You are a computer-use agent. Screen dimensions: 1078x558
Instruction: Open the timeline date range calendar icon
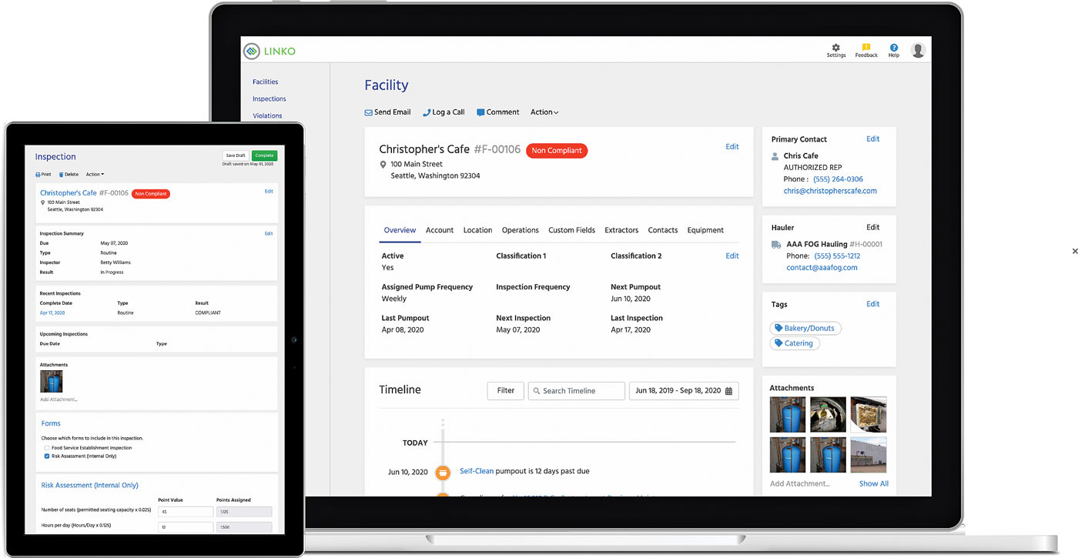pos(729,391)
